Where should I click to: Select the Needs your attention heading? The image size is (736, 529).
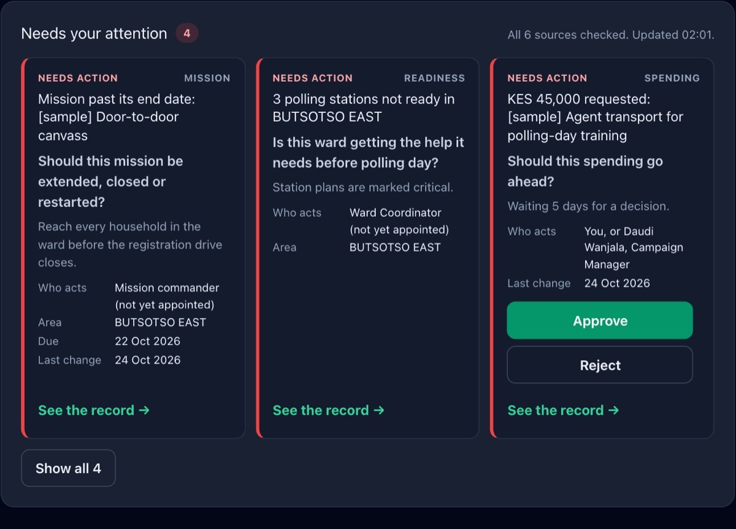click(x=94, y=33)
